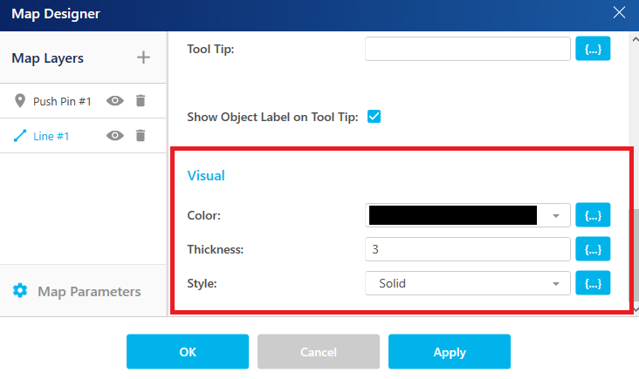This screenshot has height=379, width=639.
Task: Uncheck Show Object Label on Tool Tip
Action: tap(374, 116)
